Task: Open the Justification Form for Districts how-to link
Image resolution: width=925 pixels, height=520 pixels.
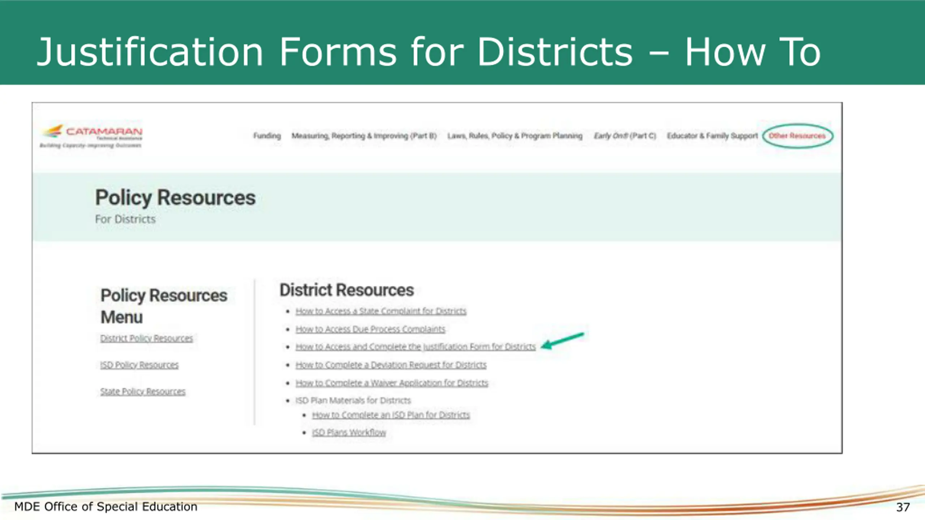Action: (x=416, y=347)
